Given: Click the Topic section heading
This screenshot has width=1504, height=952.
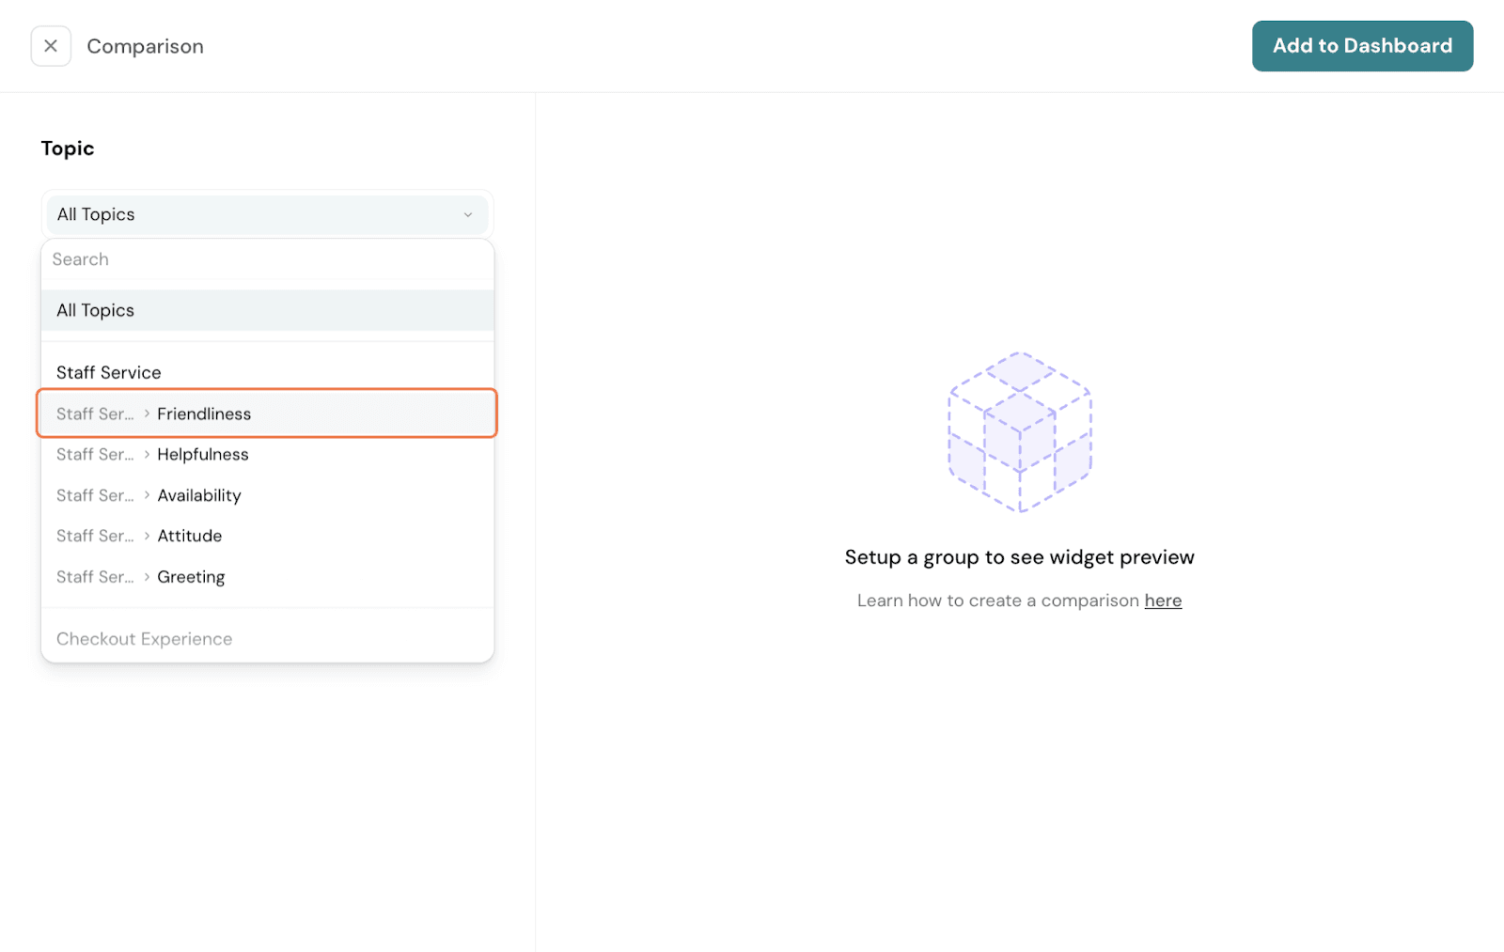Looking at the screenshot, I should 68,148.
